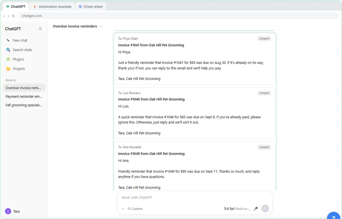Open the 5.6 Sol Medium model dropdown
342x219 pixels.
[x=237, y=209]
